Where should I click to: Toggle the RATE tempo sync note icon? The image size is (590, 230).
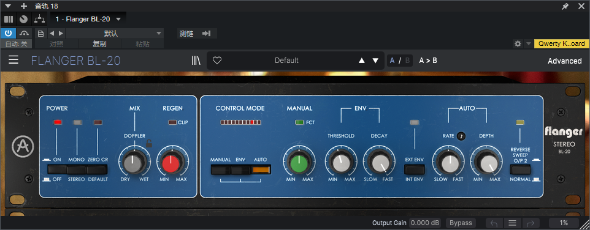(461, 136)
